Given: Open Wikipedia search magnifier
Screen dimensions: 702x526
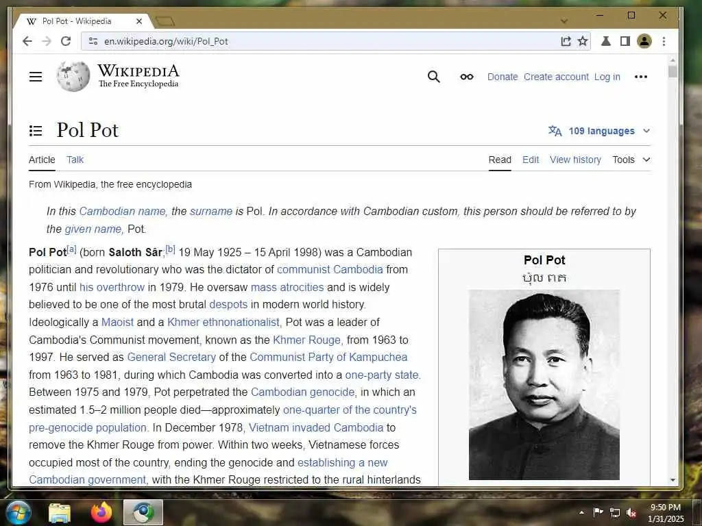Looking at the screenshot, I should pos(433,77).
